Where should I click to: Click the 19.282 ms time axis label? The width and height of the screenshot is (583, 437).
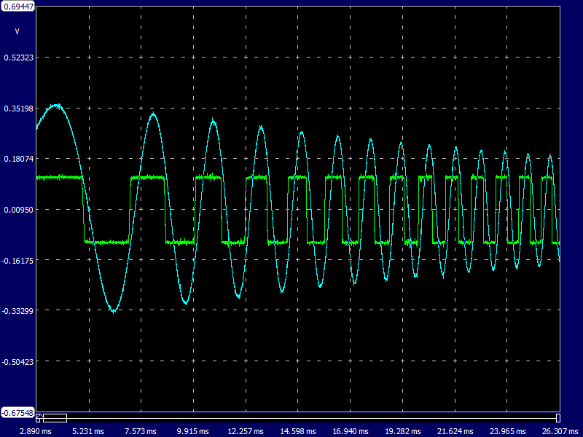(x=403, y=431)
